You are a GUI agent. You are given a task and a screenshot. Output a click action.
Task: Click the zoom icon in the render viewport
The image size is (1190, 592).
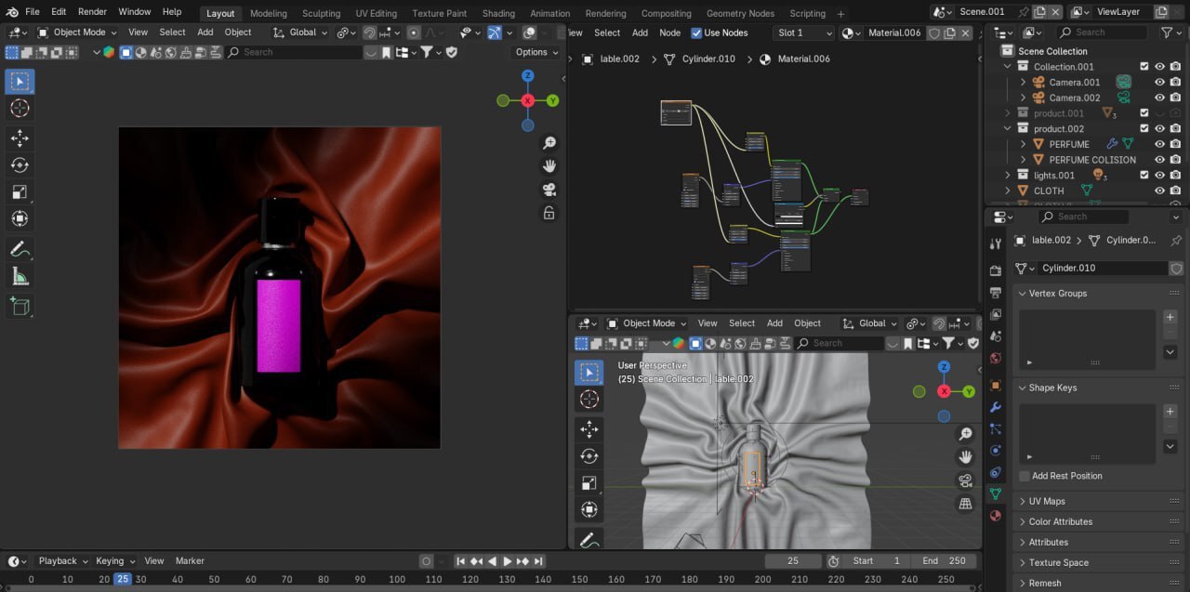point(549,143)
